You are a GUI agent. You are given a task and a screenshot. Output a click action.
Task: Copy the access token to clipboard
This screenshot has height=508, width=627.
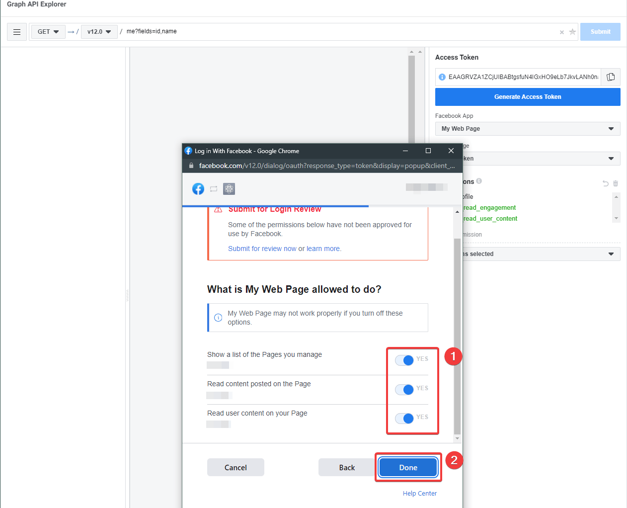click(x=611, y=77)
